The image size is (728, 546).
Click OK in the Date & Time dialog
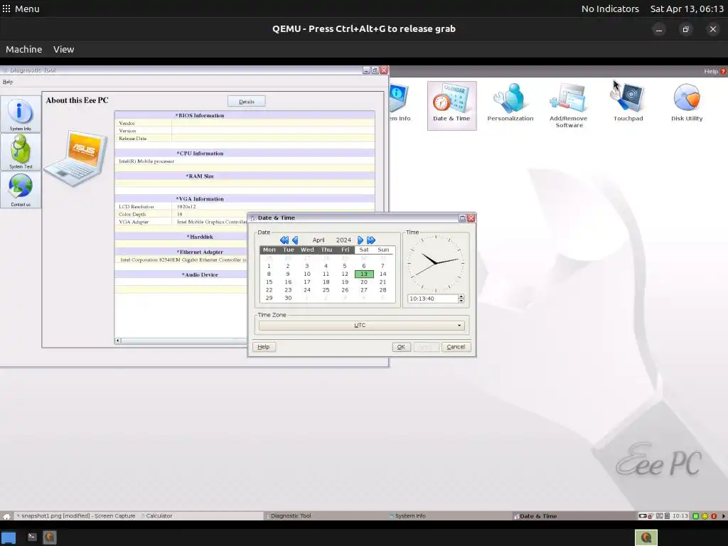coord(401,347)
